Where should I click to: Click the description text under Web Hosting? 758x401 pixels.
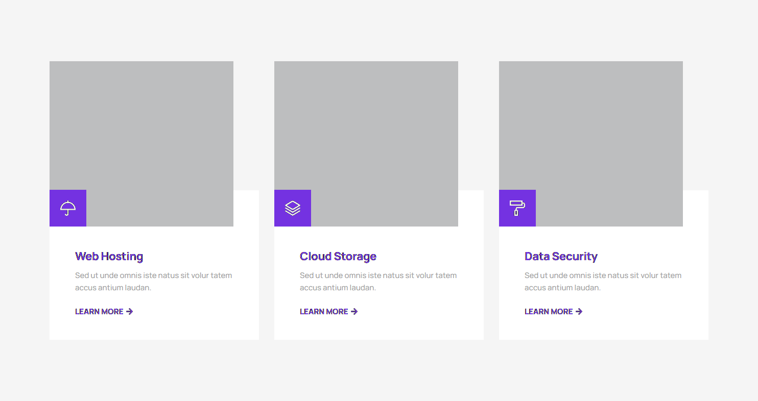[x=153, y=282]
